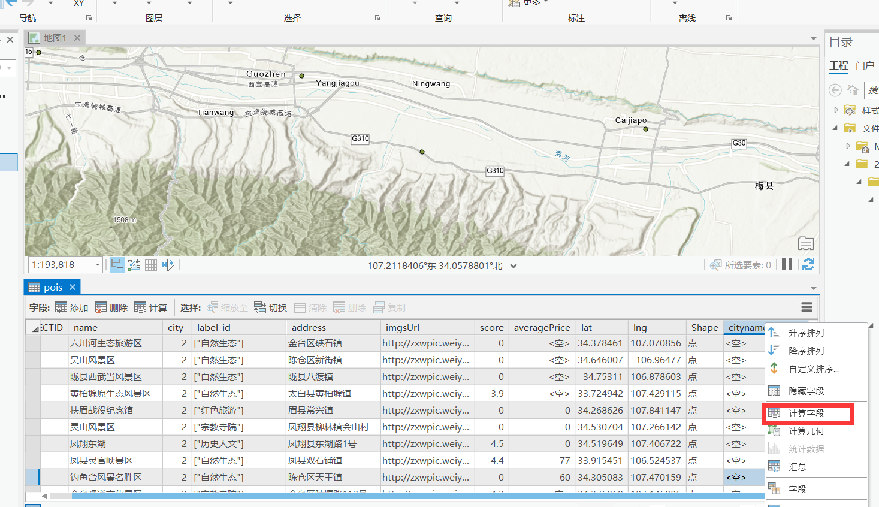879x507 pixels.
Task: Select the 删除 (Delete Field) tool
Action: [x=111, y=307]
